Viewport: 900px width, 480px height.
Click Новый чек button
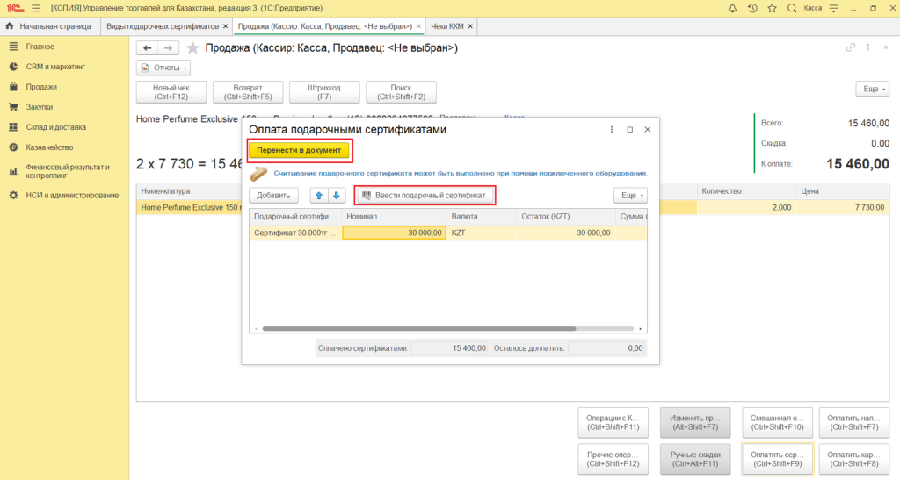click(171, 92)
